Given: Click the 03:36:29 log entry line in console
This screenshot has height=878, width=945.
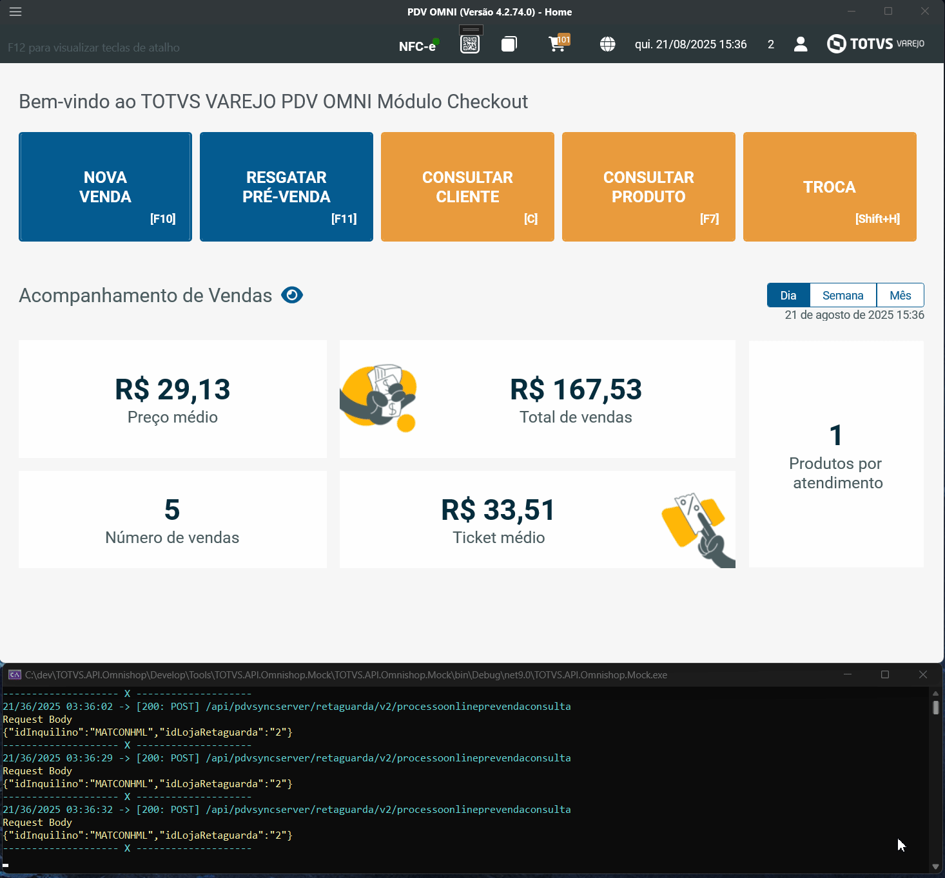Looking at the screenshot, I should point(287,758).
